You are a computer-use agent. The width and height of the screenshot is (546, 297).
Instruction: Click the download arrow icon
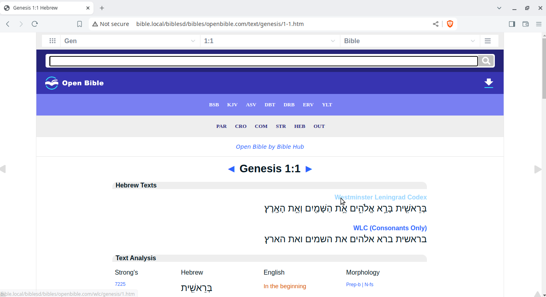488,83
